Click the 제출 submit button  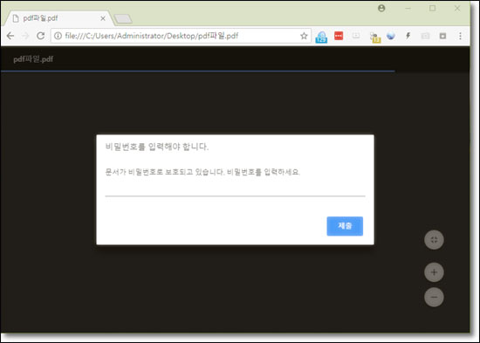pyautogui.click(x=345, y=226)
